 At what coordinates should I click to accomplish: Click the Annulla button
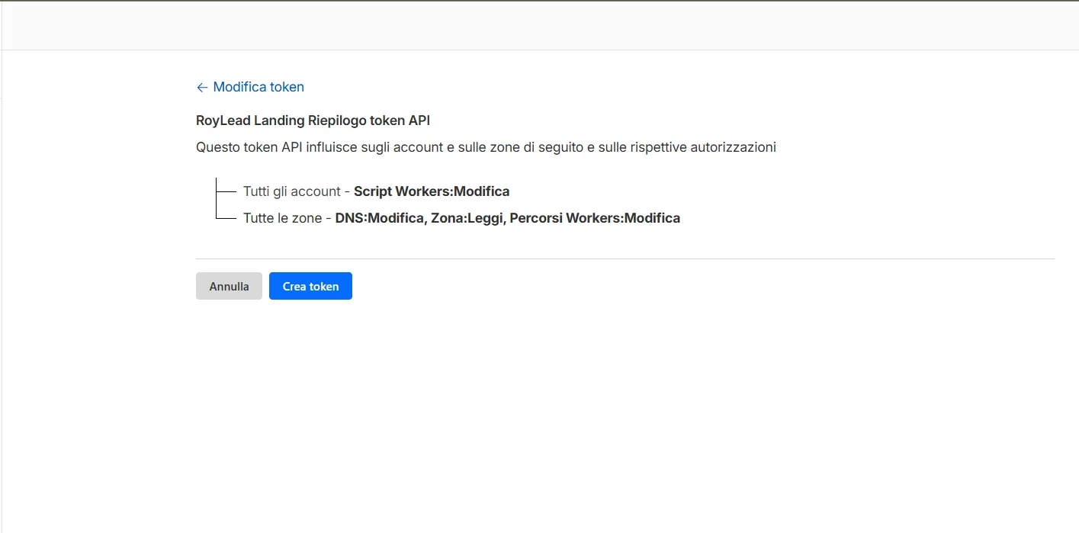229,286
